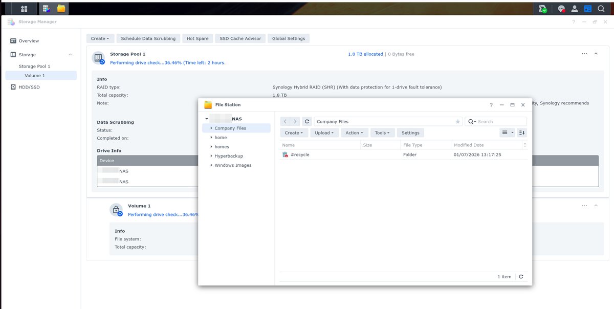This screenshot has width=614, height=309.
Task: Click the #recycle folder icon
Action: pyautogui.click(x=285, y=154)
